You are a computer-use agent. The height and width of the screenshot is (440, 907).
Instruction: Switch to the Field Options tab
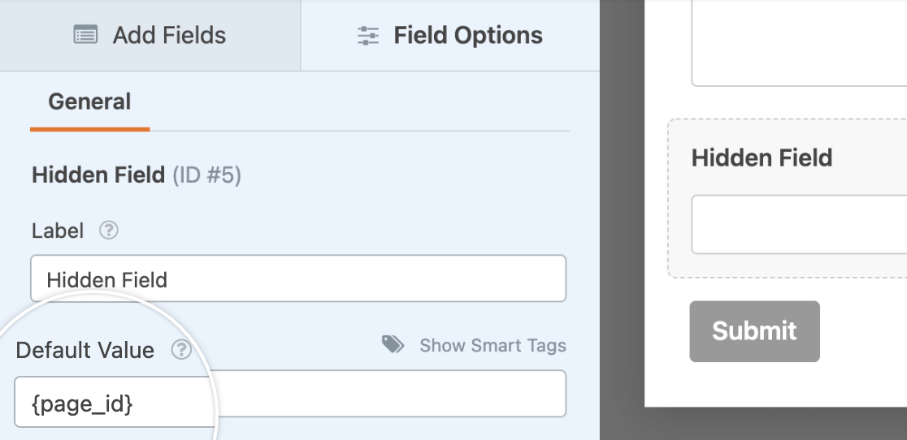(x=449, y=36)
